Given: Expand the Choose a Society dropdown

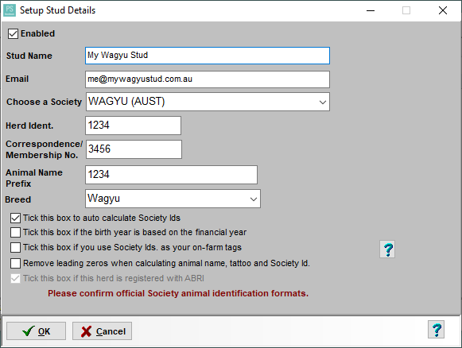Looking at the screenshot, I should pyautogui.click(x=323, y=102).
